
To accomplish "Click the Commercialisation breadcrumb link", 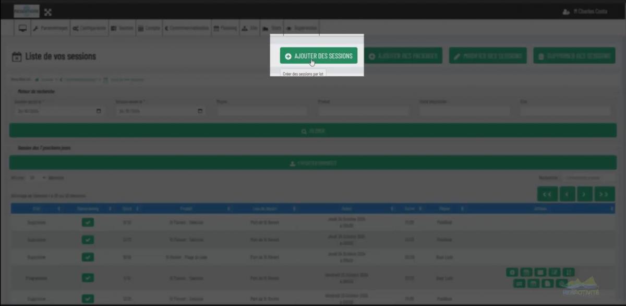I will [80, 79].
